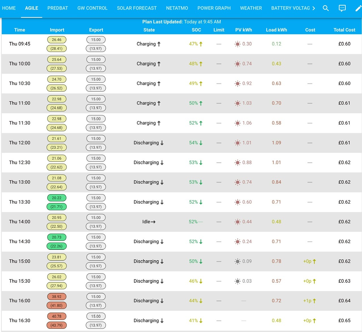This screenshot has height=332, width=362.
Task: Click the grey sun icon at Thu 15:00
Action: click(x=238, y=261)
